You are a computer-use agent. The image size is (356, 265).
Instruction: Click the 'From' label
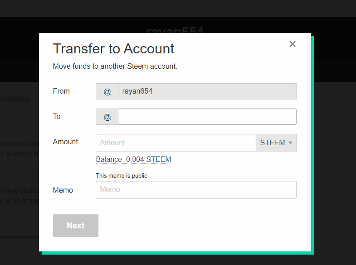61,91
